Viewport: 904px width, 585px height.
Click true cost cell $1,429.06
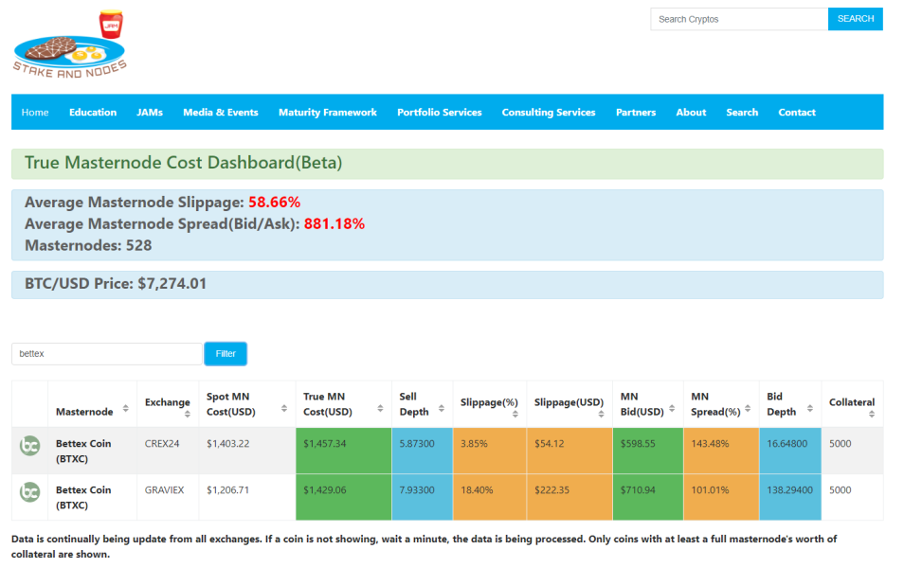(344, 497)
